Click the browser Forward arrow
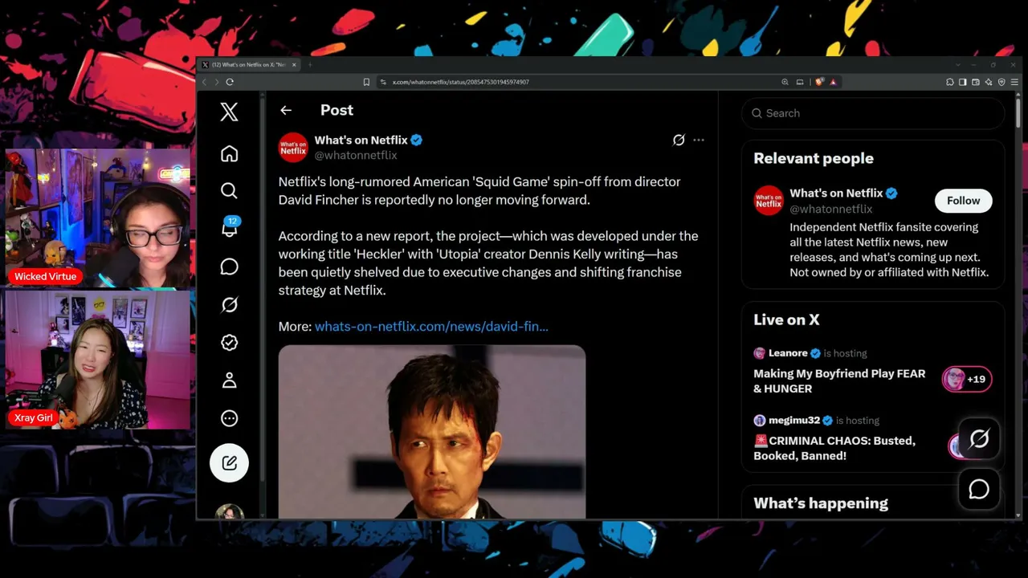Viewport: 1028px width, 578px height. point(216,82)
